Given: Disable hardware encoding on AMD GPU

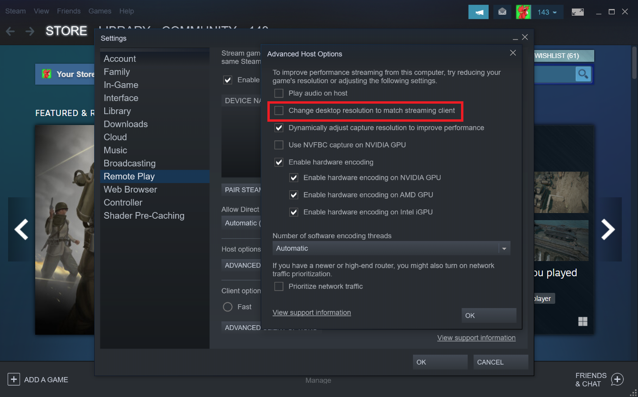Looking at the screenshot, I should pyautogui.click(x=294, y=195).
